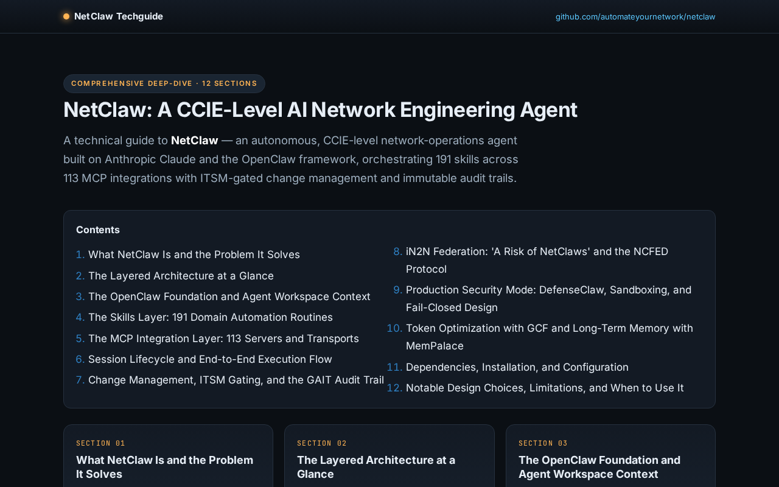
Task: Open Section 03 card OpenClaw Foundation
Action: click(610, 456)
